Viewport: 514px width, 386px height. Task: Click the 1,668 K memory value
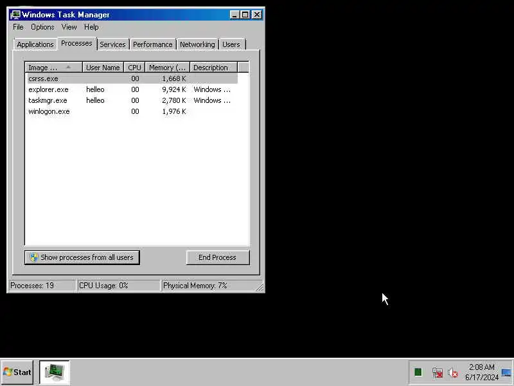[174, 78]
